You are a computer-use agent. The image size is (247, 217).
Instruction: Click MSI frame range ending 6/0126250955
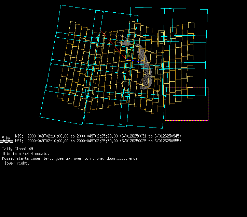[167, 141]
